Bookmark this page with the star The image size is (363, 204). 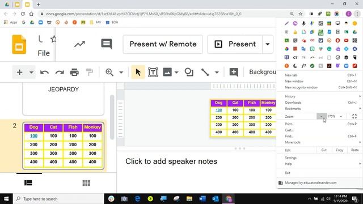coord(301,14)
